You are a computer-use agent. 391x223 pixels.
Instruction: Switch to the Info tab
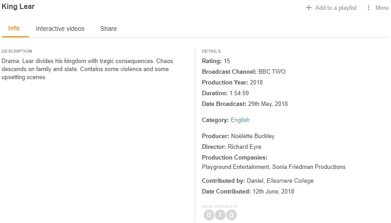click(14, 28)
